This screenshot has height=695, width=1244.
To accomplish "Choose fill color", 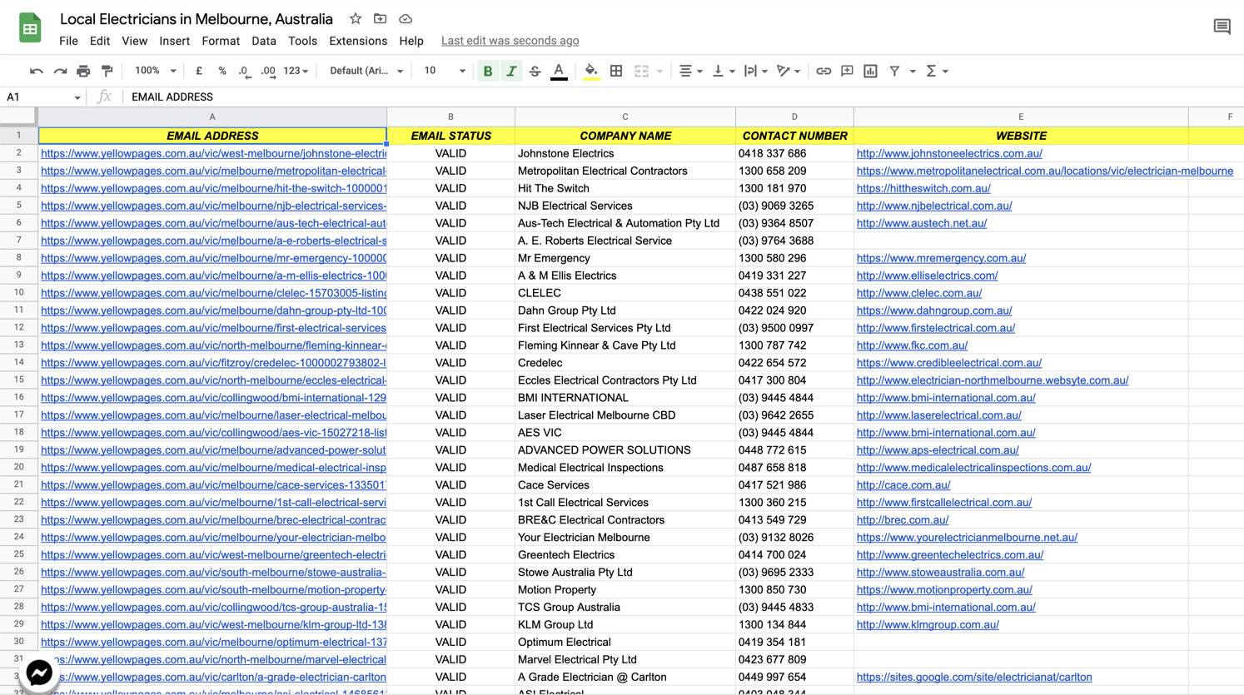I will 590,72.
